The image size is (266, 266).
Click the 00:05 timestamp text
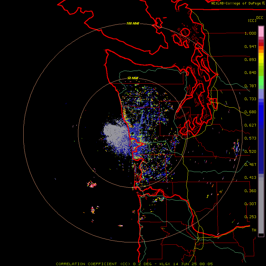[x=206, y=264]
